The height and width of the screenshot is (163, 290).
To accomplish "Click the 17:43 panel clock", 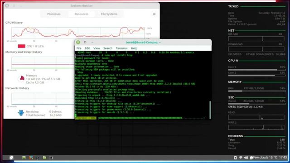I will pyautogui.click(x=283, y=158).
